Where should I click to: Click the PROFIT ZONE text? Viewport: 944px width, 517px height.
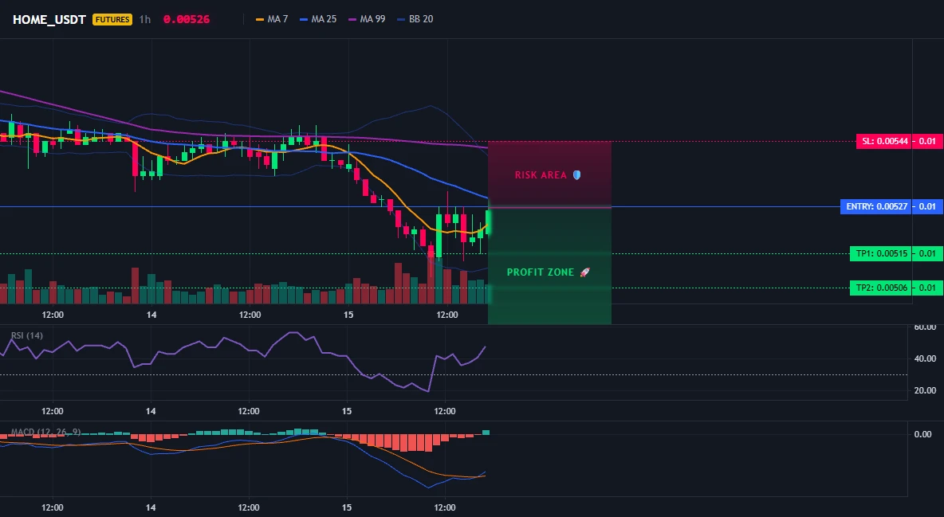(x=541, y=272)
